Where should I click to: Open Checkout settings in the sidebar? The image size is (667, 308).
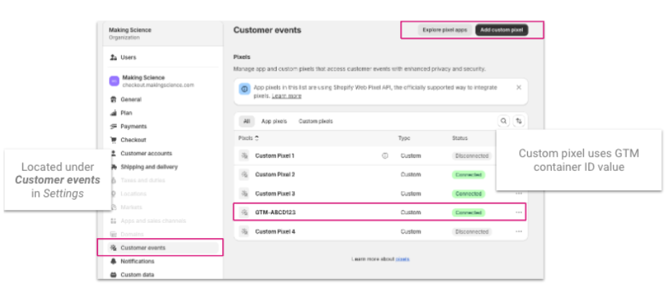tap(133, 140)
